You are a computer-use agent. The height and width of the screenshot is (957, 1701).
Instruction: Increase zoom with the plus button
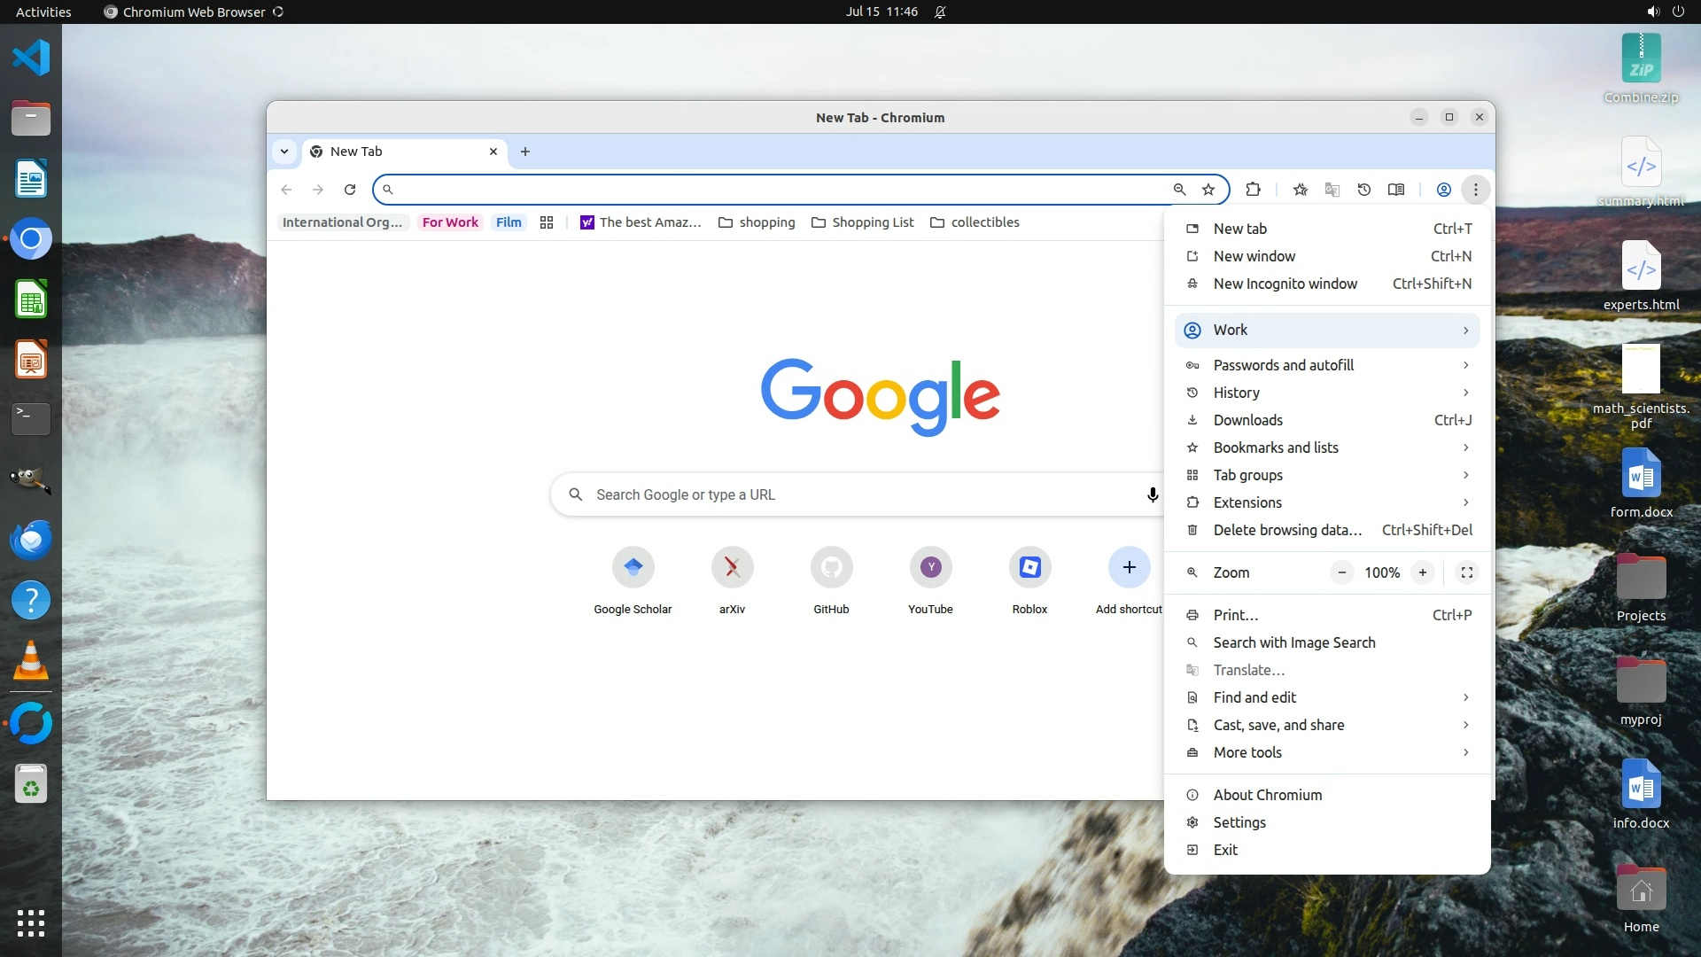pyautogui.click(x=1423, y=572)
